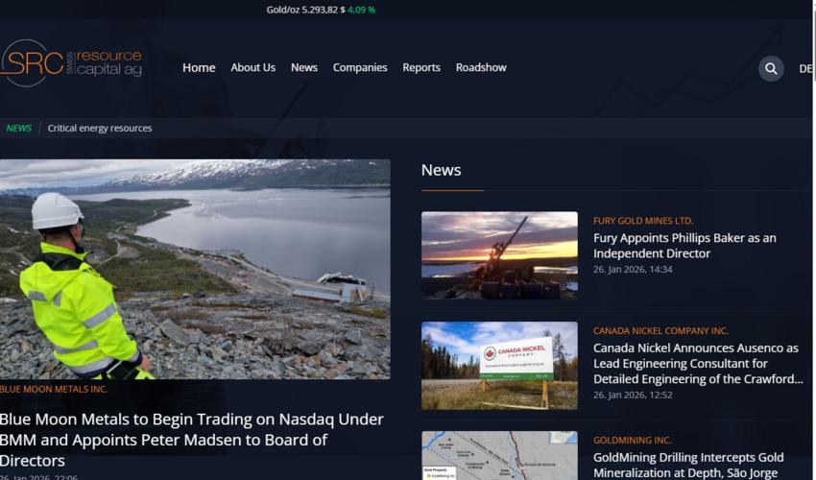Open the Canada Nickel sign thumbnail

coord(499,366)
